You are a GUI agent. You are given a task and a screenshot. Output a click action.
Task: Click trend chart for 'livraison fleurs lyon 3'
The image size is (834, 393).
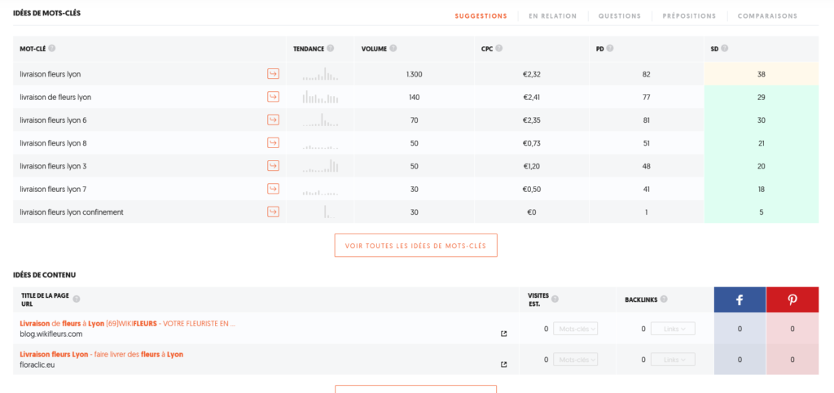tap(320, 166)
